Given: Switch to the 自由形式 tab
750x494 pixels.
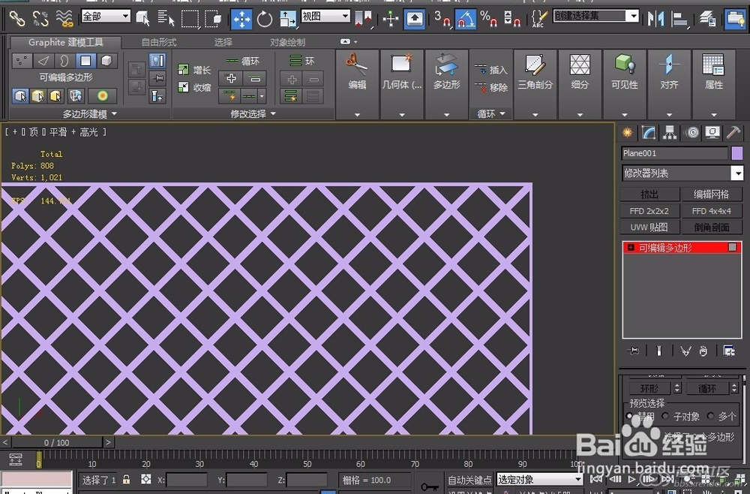Looking at the screenshot, I should coord(159,42).
